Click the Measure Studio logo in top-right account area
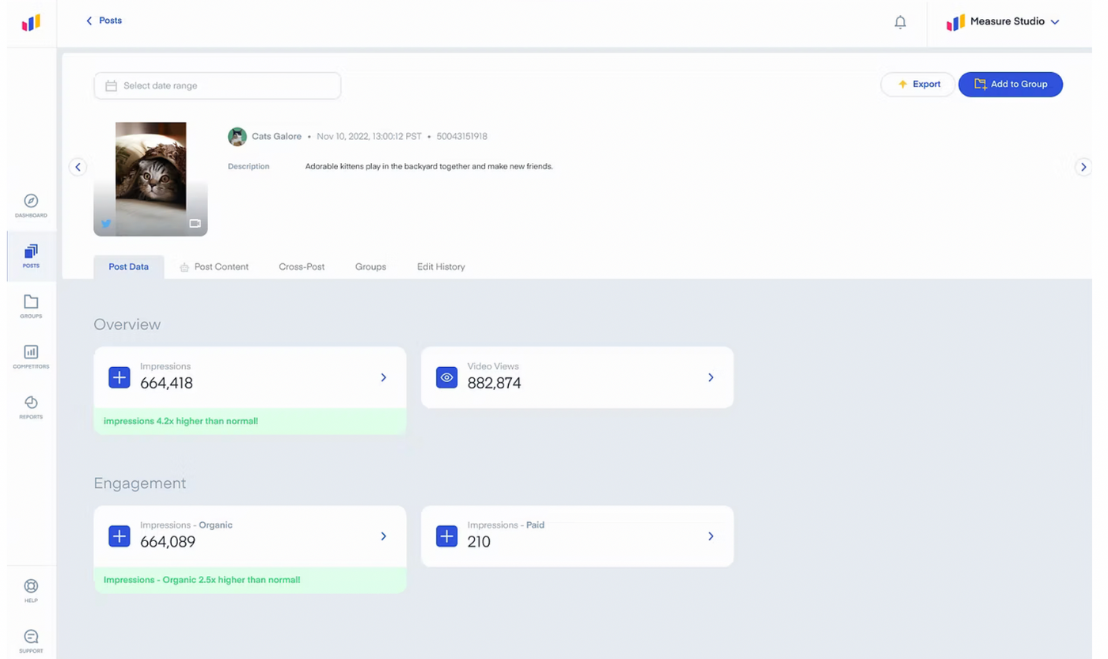This screenshot has width=1108, height=659. click(956, 22)
